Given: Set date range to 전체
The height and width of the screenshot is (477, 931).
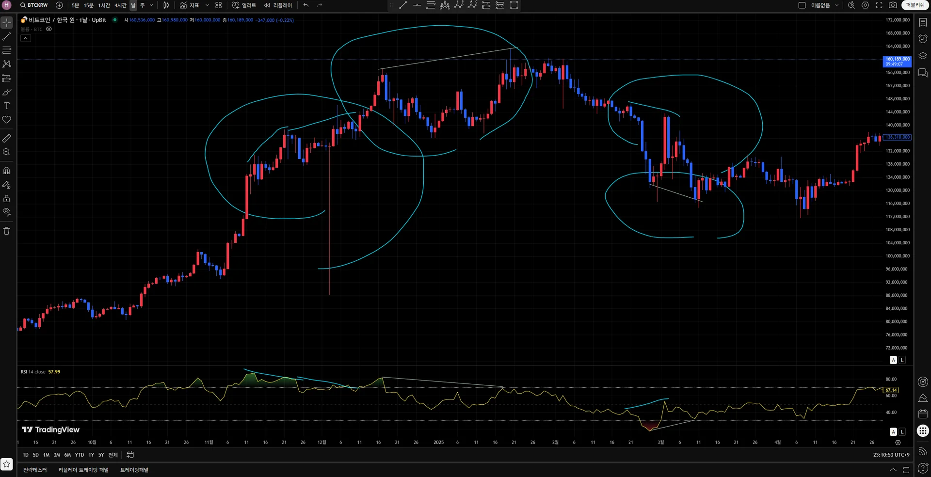Looking at the screenshot, I should coord(113,455).
